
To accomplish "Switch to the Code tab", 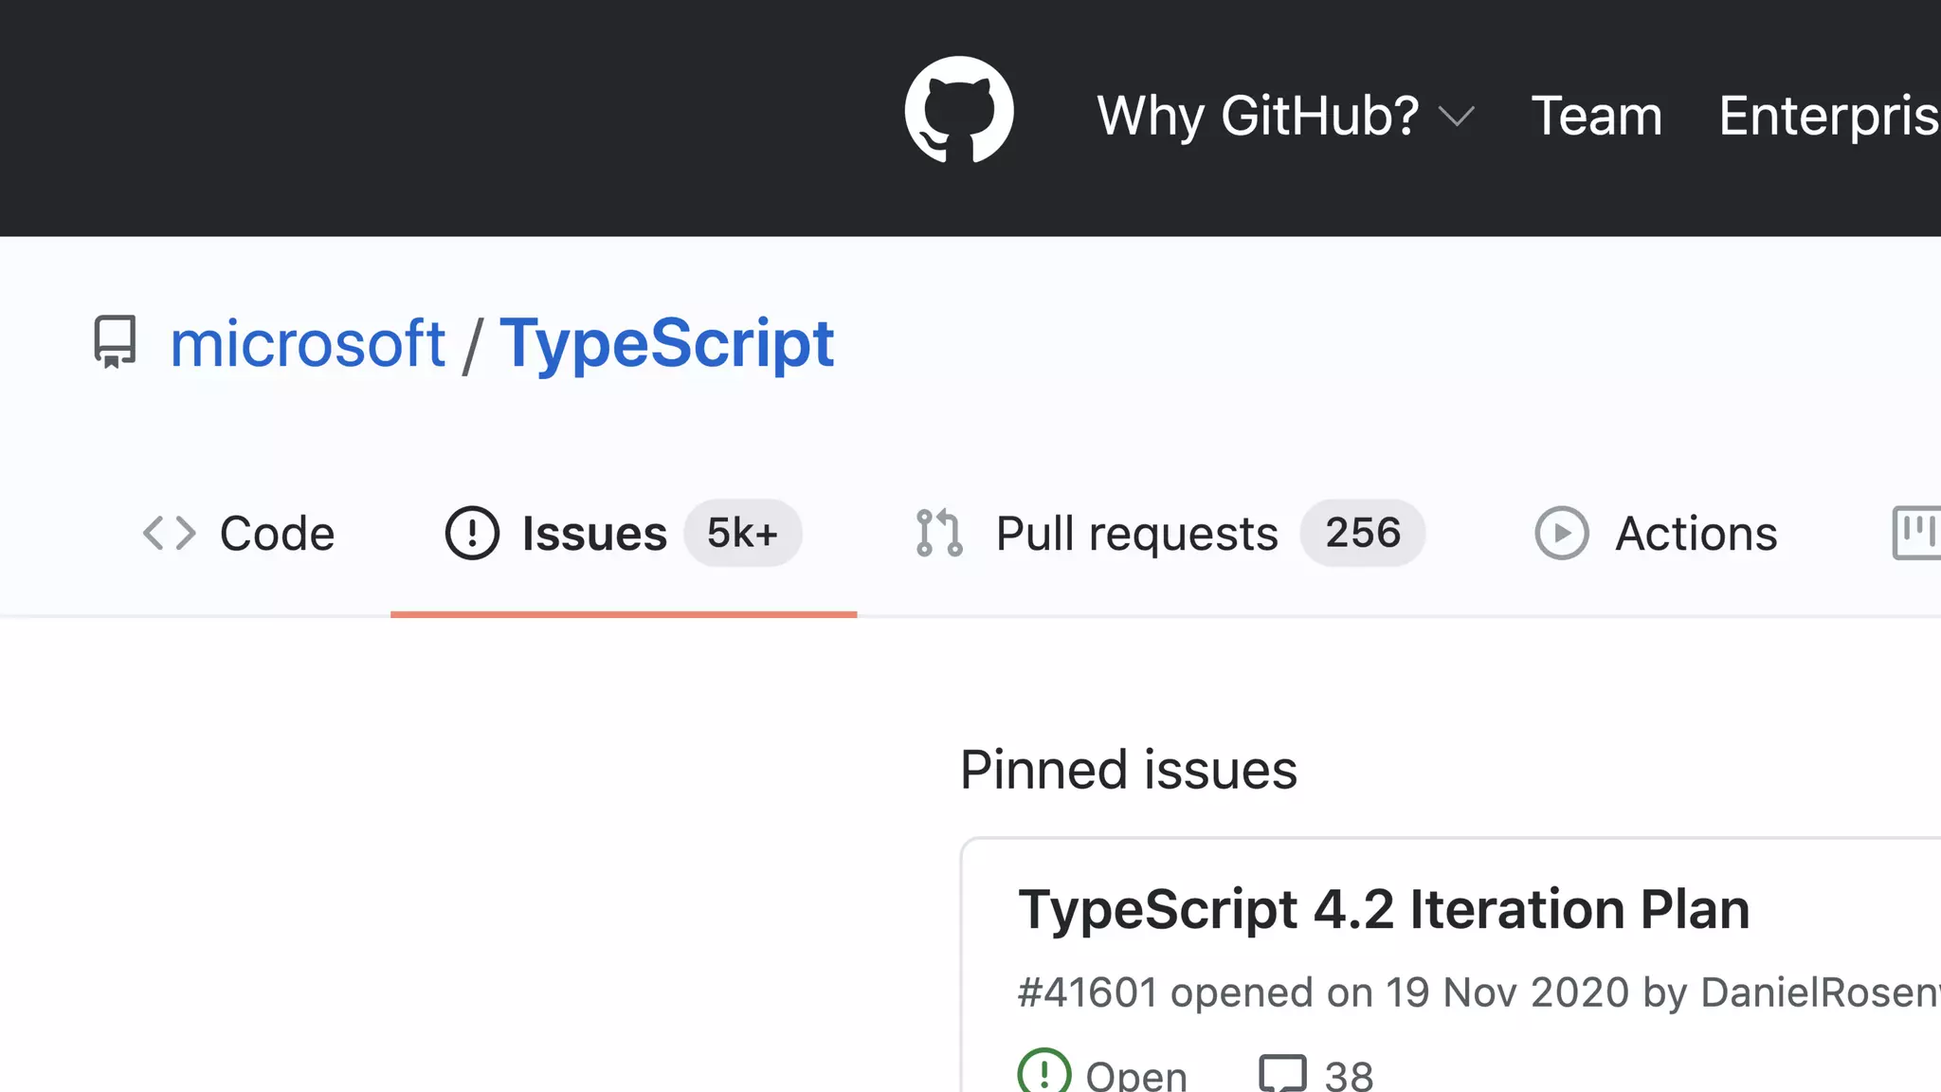I will point(277,534).
